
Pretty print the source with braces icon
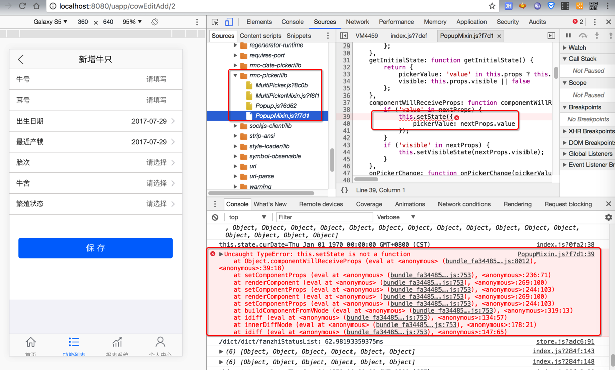pos(344,190)
